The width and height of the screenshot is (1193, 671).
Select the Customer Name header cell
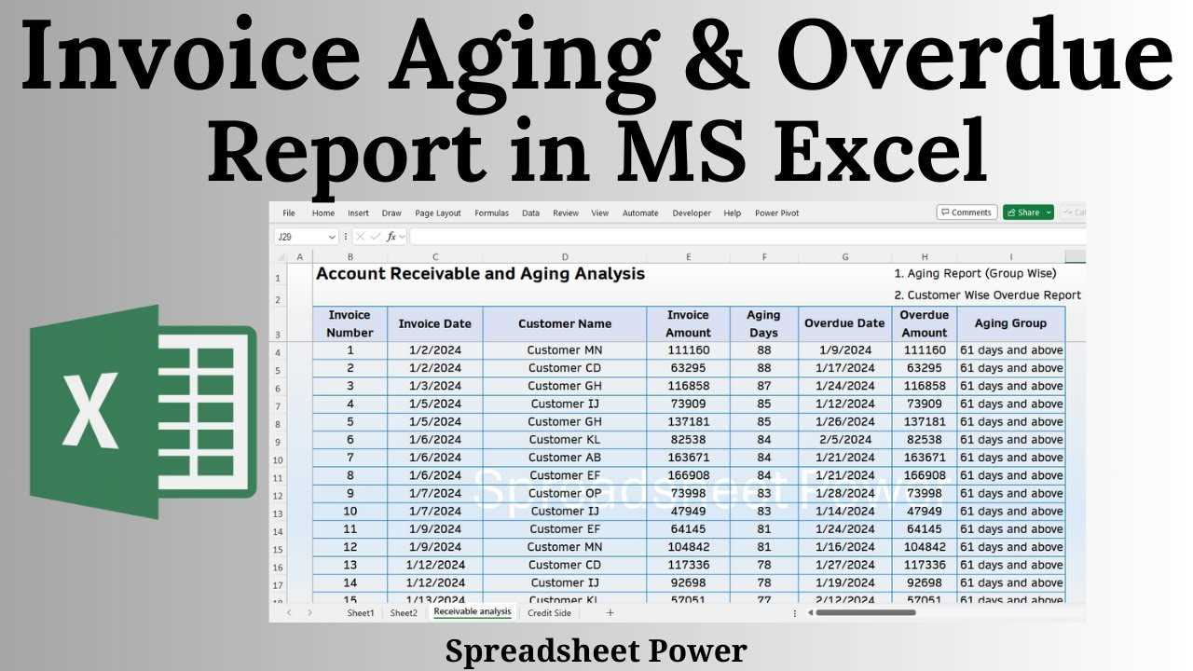565,324
